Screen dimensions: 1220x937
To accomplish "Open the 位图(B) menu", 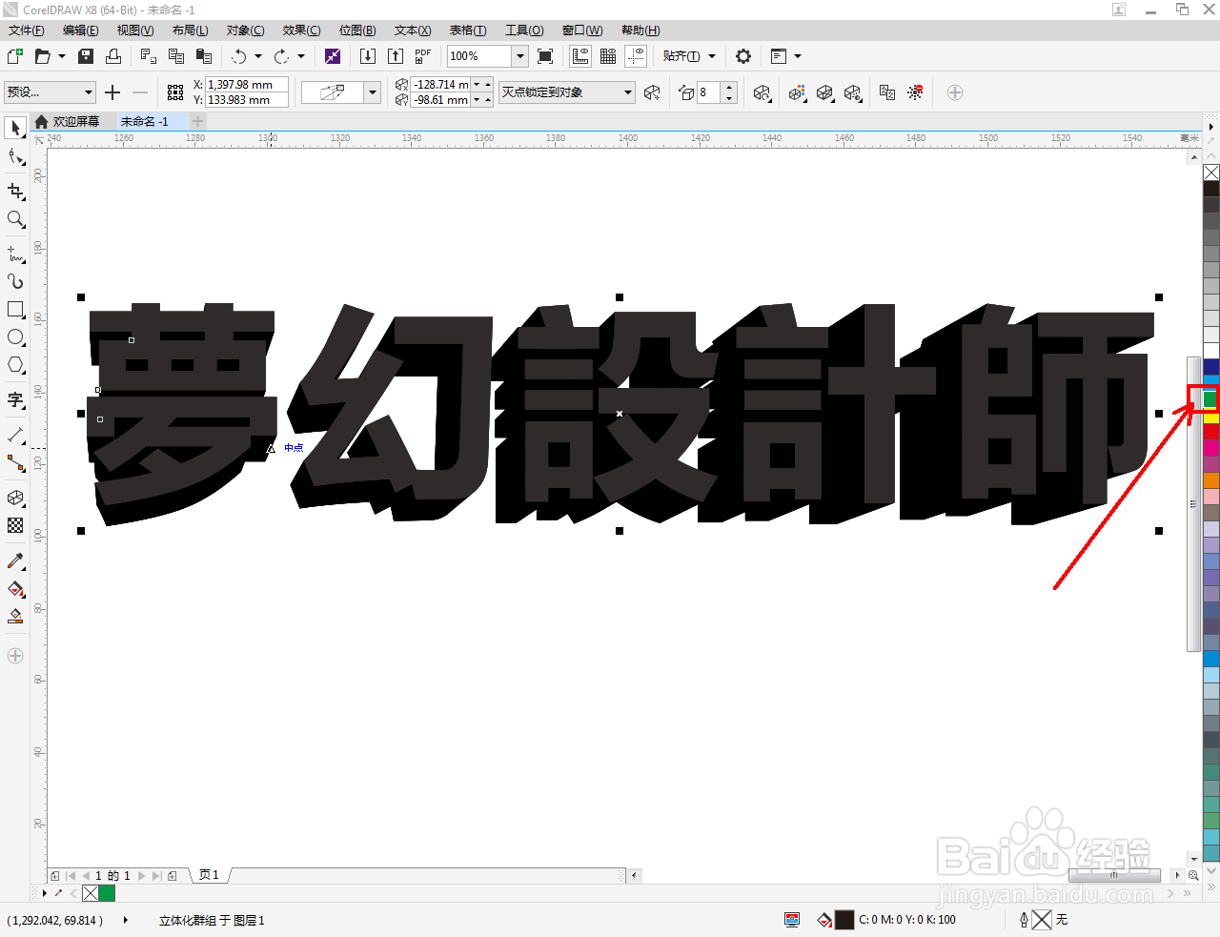I will click(357, 31).
